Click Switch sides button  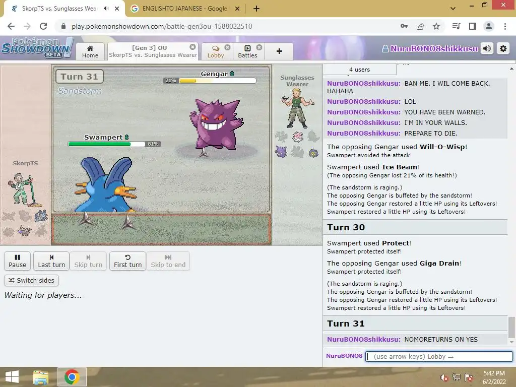tap(32, 280)
